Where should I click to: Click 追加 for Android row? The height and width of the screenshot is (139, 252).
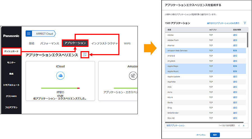(x=235, y=56)
